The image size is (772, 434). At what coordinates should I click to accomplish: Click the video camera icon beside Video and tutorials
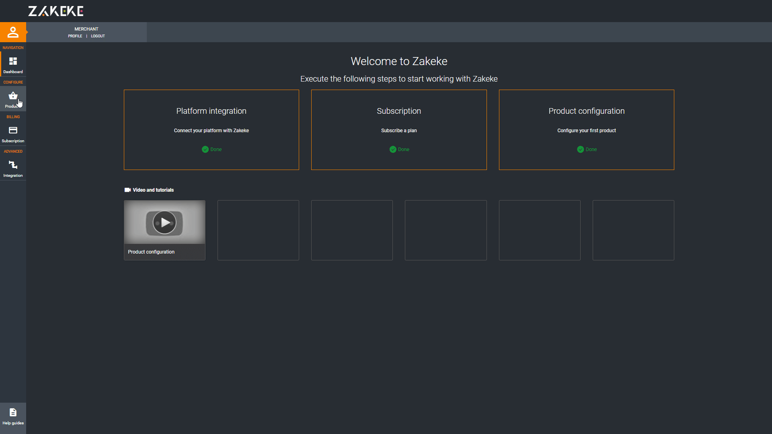coord(127,190)
